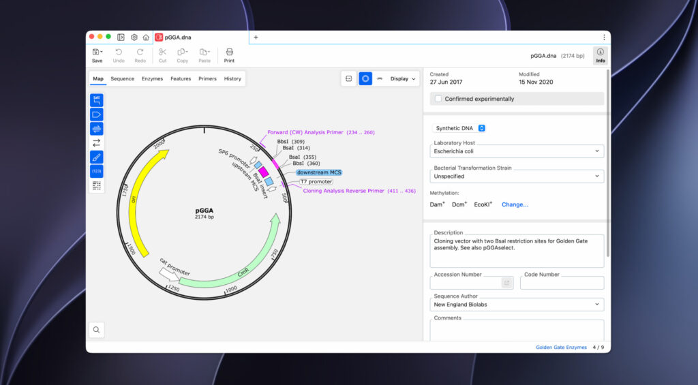Toggle the (123) numbering side icon
Viewport: 698px width, 385px height.
(97, 171)
